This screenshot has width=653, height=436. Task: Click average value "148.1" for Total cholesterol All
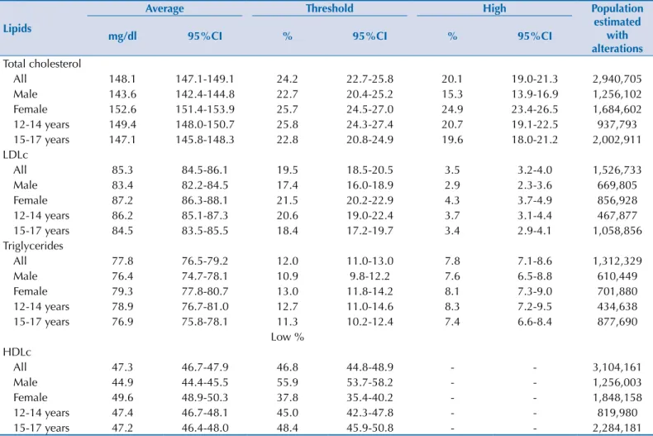pos(122,79)
